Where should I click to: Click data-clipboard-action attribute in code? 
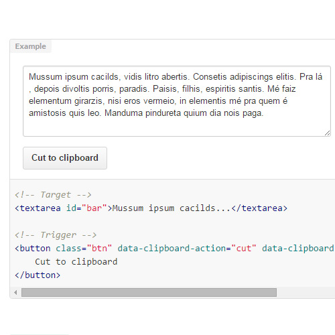click(172, 249)
